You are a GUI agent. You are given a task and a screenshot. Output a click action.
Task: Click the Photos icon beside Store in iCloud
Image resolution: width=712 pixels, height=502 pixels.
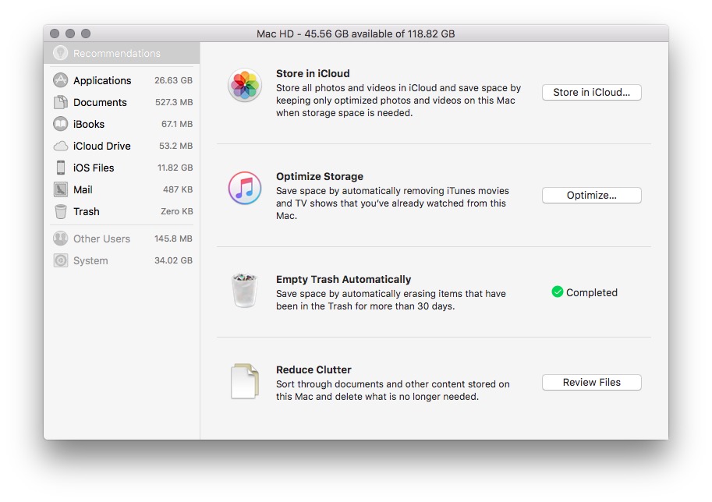pyautogui.click(x=245, y=85)
